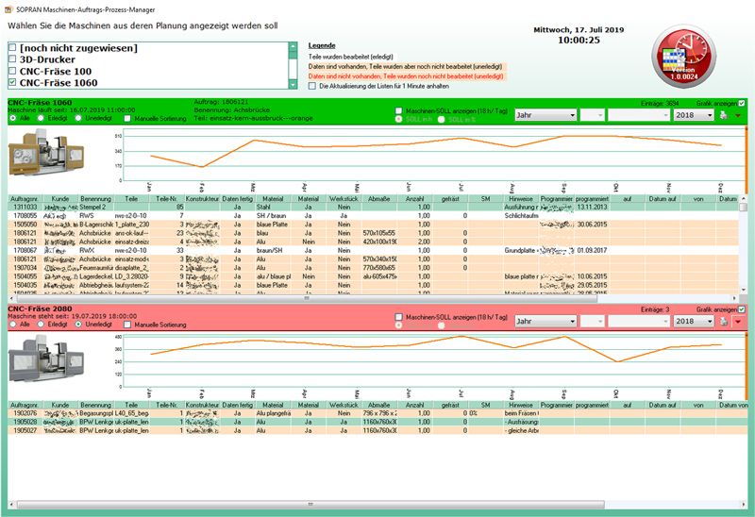Image resolution: width=755 pixels, height=517 pixels.
Task: Open the wide empty dropdown before 2018 in 1060 panel
Action: coord(639,115)
